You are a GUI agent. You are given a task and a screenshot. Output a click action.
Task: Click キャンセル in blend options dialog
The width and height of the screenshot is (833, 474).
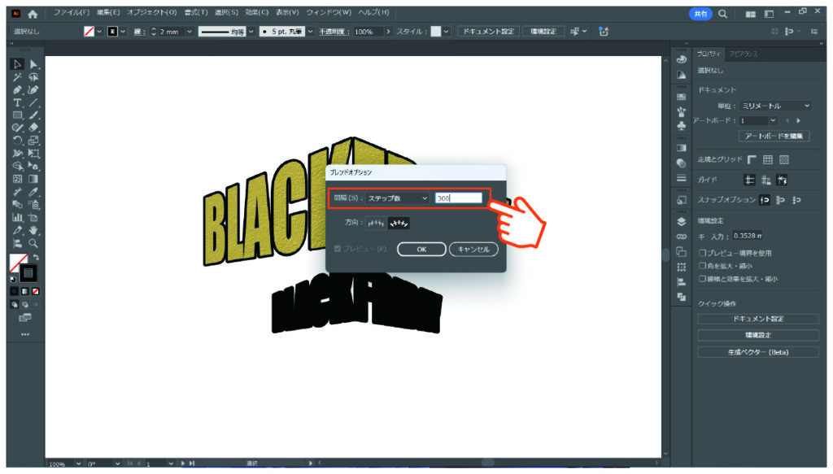(x=473, y=249)
